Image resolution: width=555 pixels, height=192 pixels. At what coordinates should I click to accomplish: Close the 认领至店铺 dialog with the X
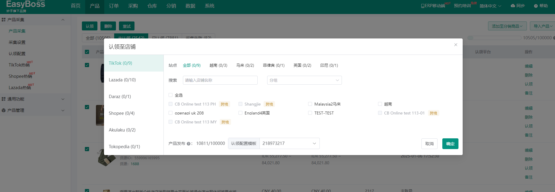pos(456,45)
